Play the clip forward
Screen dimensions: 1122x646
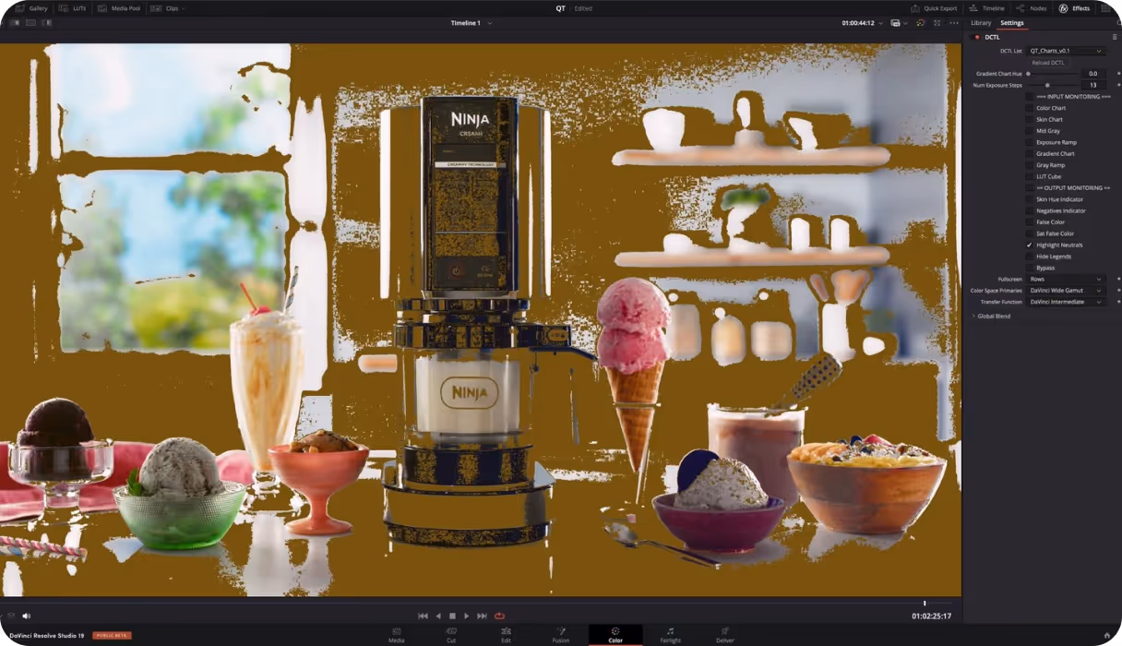tap(466, 616)
